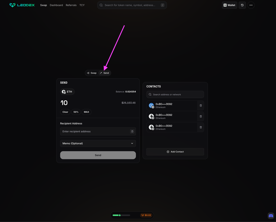
Task: Open the ETH token selector
Action: [x=67, y=92]
